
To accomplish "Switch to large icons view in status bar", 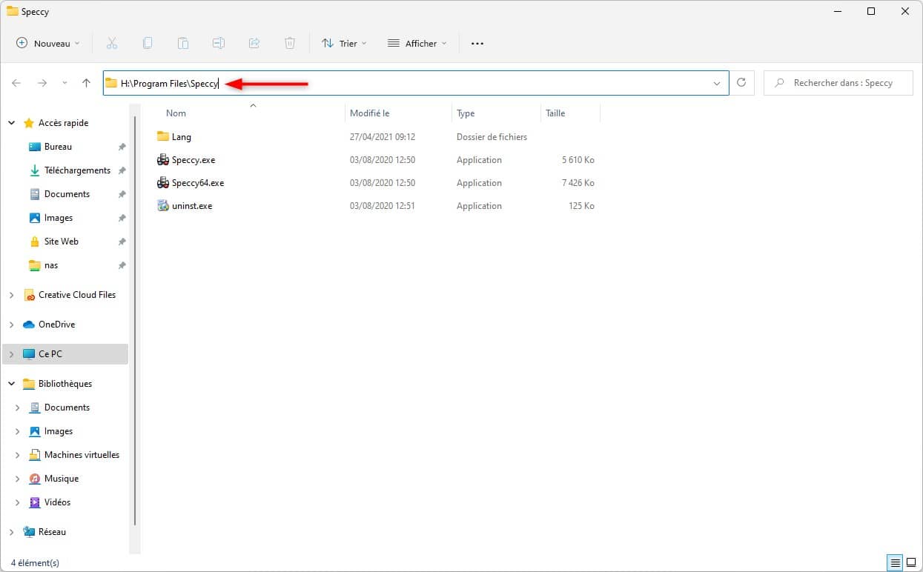I will pyautogui.click(x=911, y=562).
